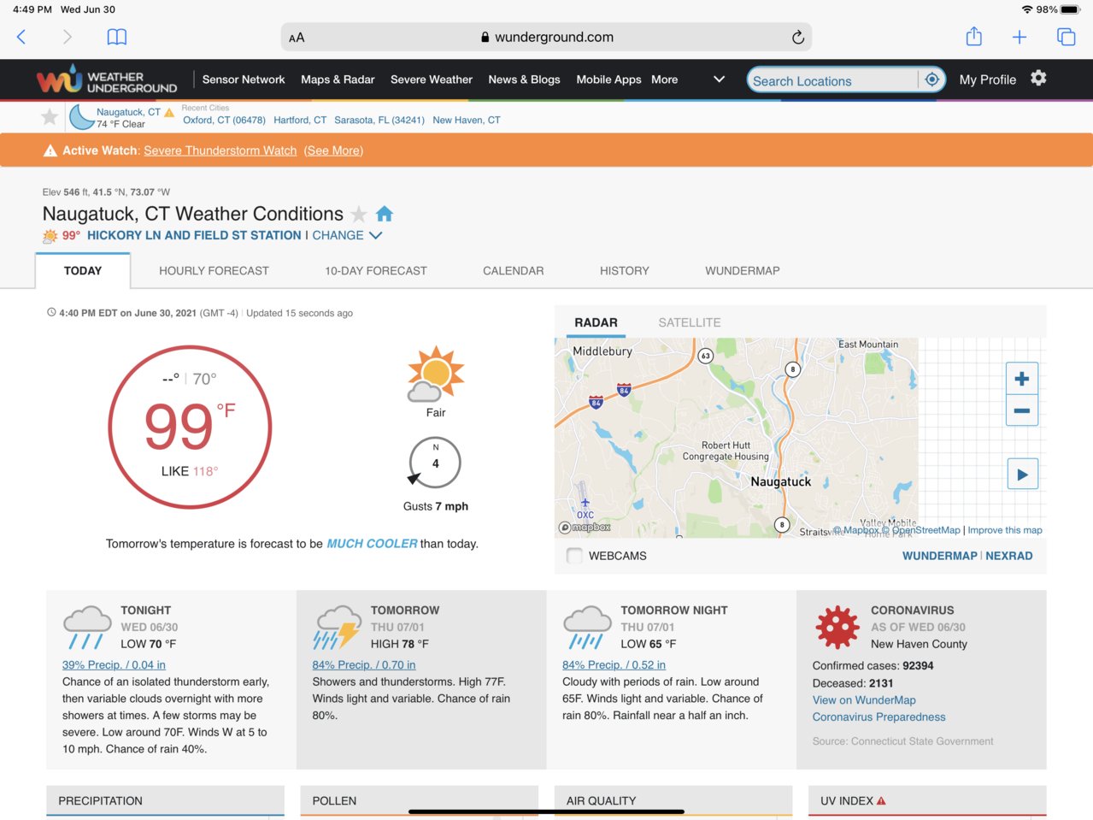Viewport: 1093px width, 820px height.
Task: Zoom out the radar map
Action: click(1021, 410)
